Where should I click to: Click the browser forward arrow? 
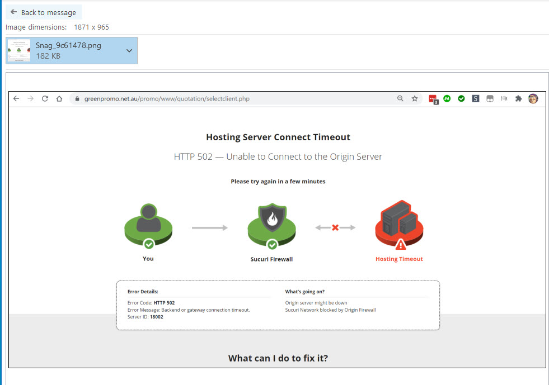pyautogui.click(x=30, y=99)
